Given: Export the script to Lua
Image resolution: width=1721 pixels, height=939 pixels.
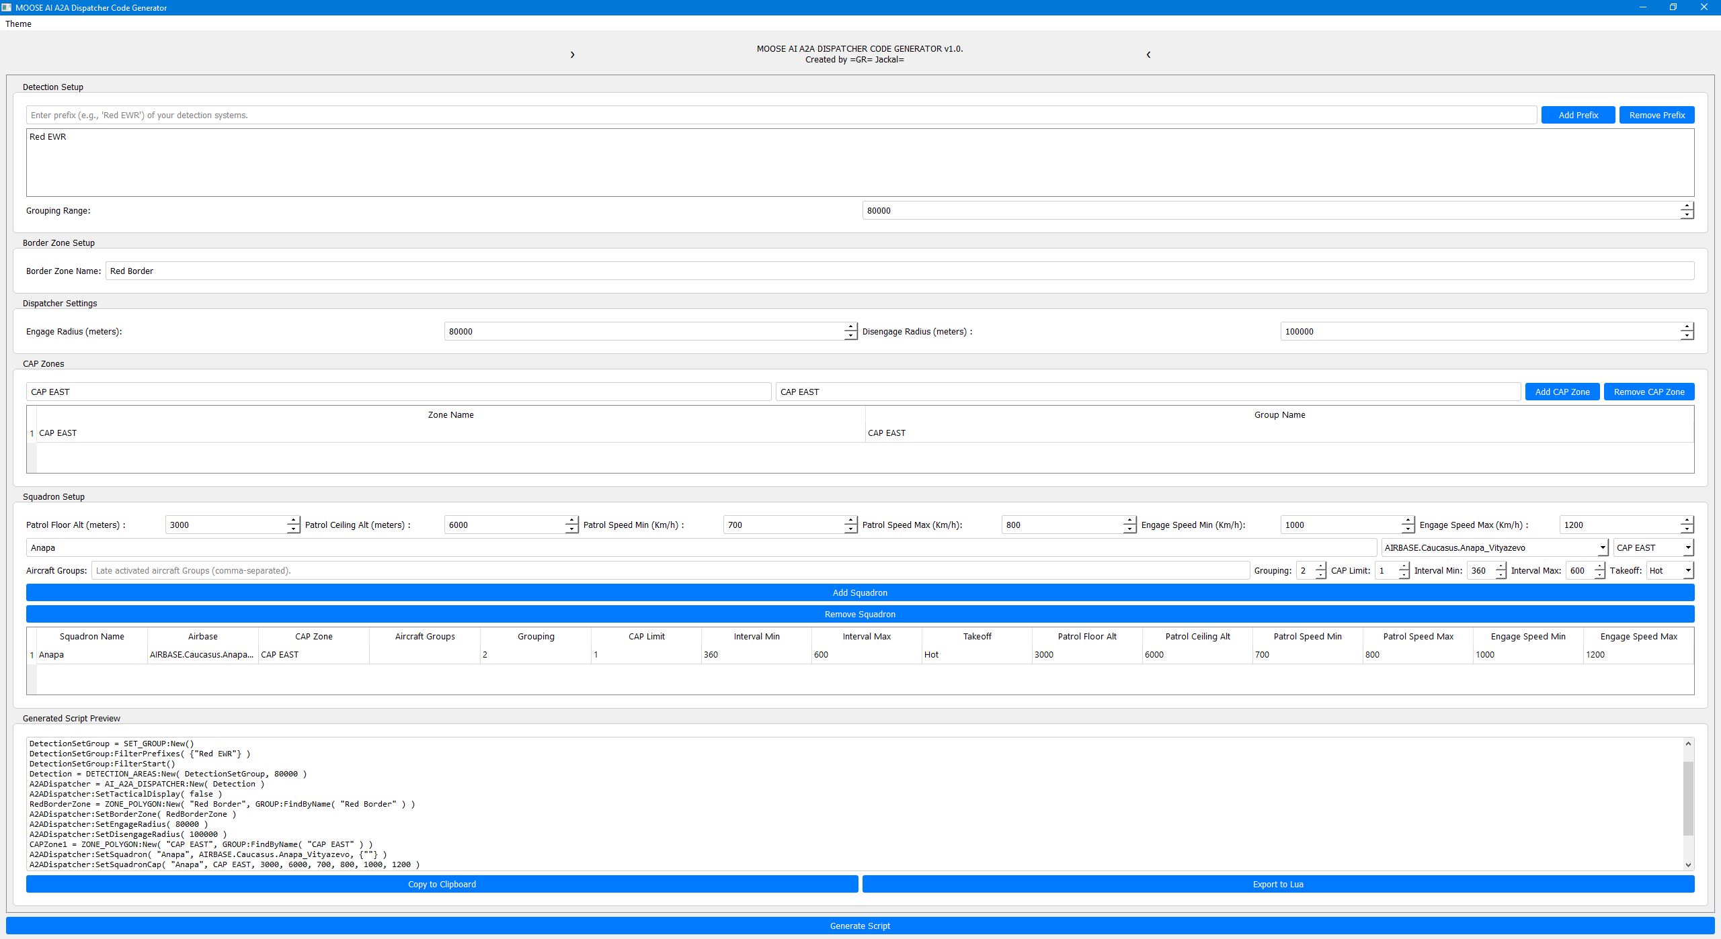Looking at the screenshot, I should click(1277, 883).
